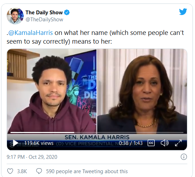The height and width of the screenshot is (177, 195).
Task: Play the embedded video
Action: pos(15,143)
